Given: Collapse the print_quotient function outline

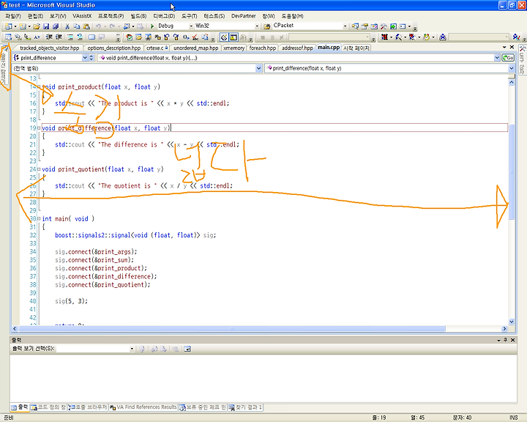Looking at the screenshot, I should [39, 169].
